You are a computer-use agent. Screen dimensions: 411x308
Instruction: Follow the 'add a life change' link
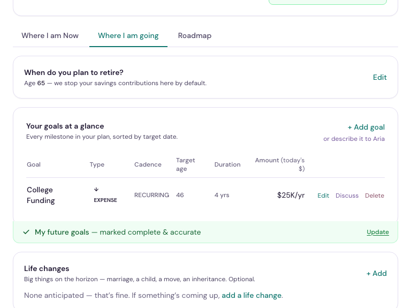(x=252, y=295)
